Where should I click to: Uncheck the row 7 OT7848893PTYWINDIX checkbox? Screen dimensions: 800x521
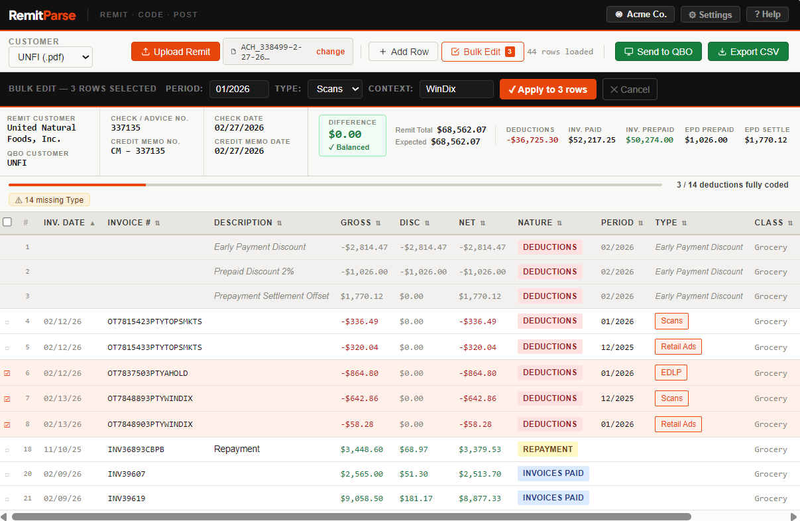click(x=7, y=399)
